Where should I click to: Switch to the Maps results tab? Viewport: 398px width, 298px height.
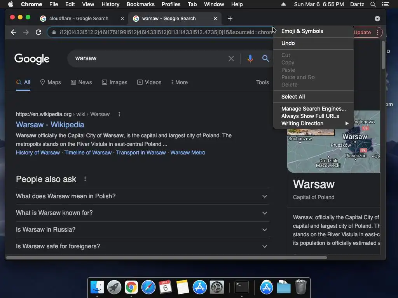pos(51,82)
